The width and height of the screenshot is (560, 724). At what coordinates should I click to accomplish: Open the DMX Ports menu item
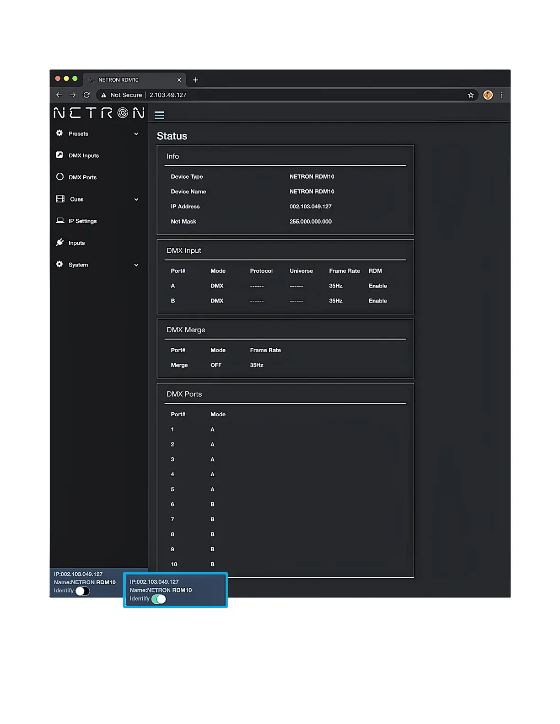click(82, 177)
